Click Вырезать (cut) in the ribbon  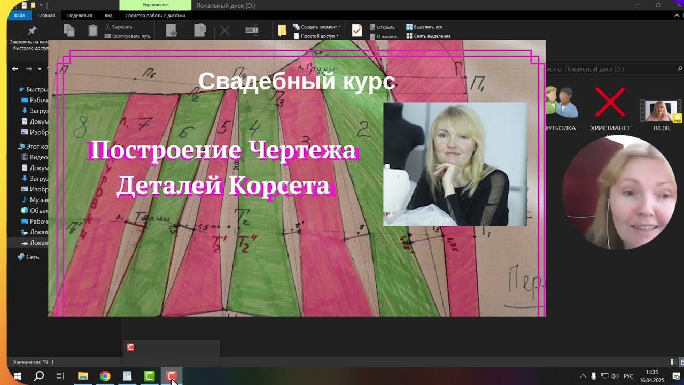pyautogui.click(x=118, y=27)
